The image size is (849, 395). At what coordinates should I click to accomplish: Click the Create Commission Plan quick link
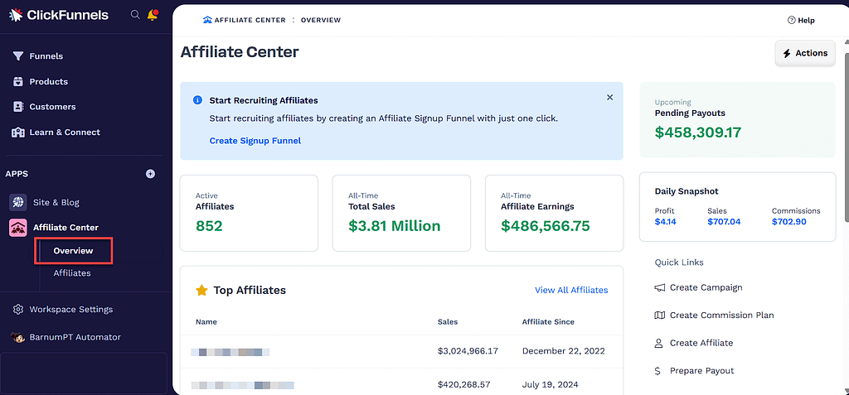click(x=722, y=316)
